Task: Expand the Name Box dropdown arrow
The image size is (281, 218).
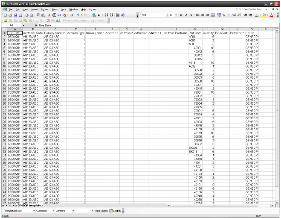Action: (x=23, y=25)
